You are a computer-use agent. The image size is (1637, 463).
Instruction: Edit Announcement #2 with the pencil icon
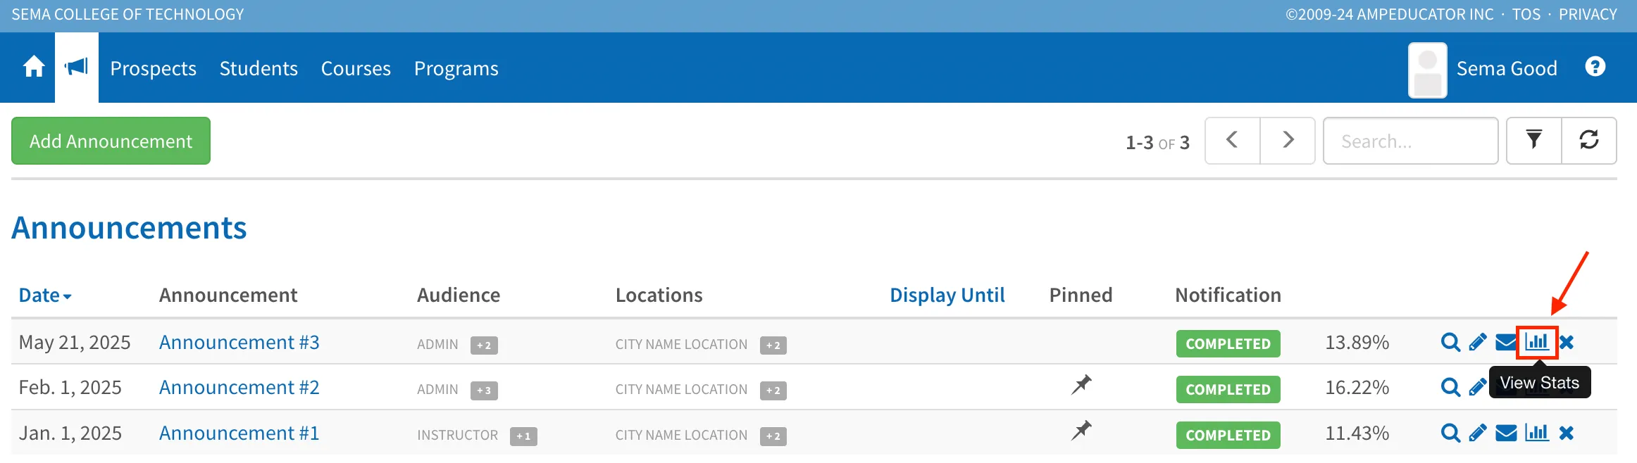click(x=1478, y=388)
